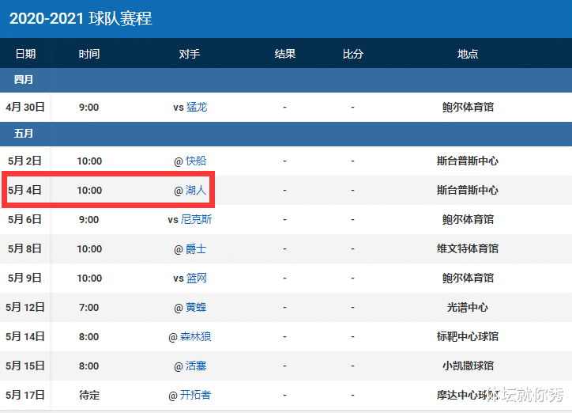Click the 对手 column header

click(x=190, y=54)
